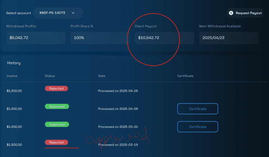Click the dollar icon in Request Payout
Screen dimensions: 269x157
pos(231,13)
